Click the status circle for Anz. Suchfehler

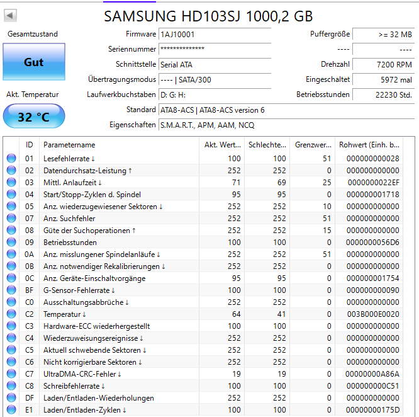point(11,218)
